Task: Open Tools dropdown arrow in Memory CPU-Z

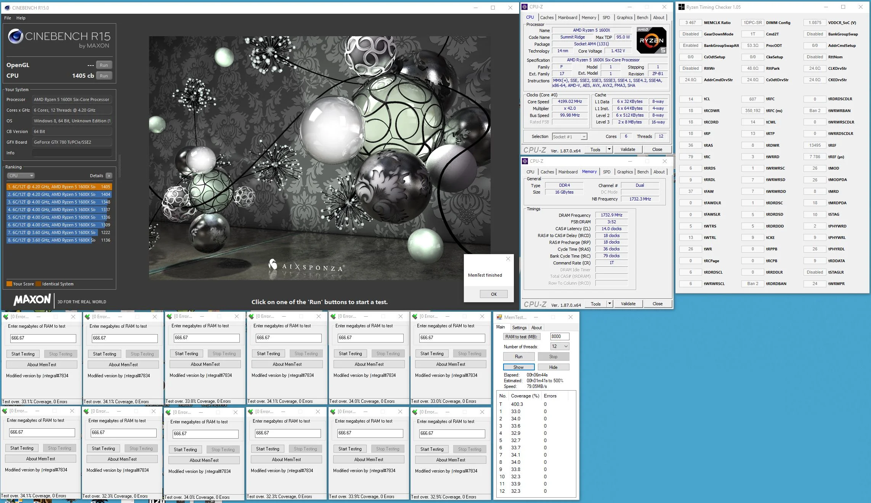Action: pos(610,304)
